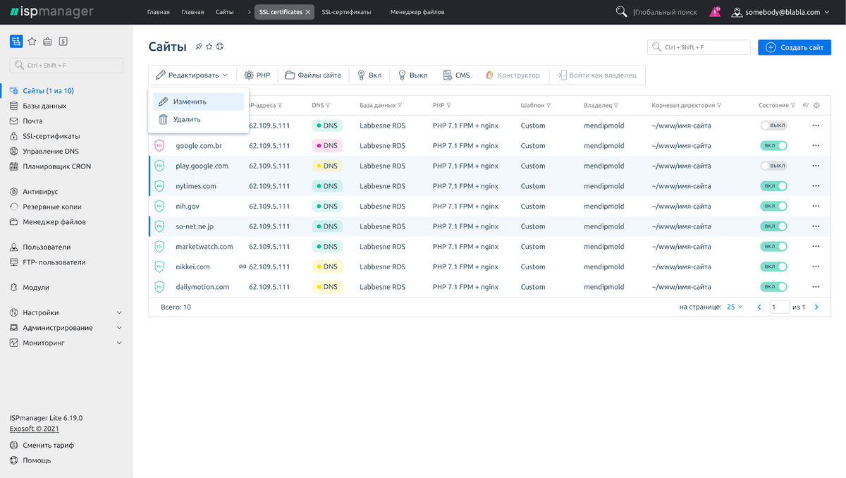846x478 pixels.
Task: Enable the play.google.com site switch
Action: pos(773,166)
